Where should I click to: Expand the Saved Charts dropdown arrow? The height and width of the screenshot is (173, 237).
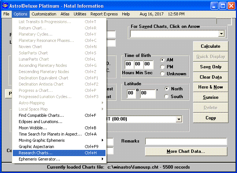[x=221, y=34]
